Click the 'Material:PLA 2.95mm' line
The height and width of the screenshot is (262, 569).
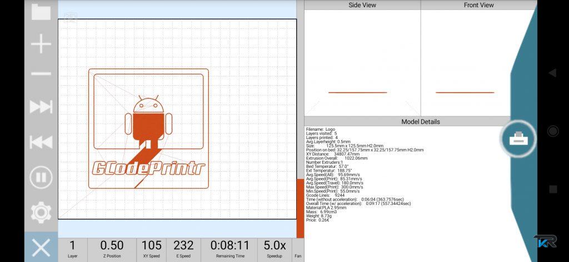point(326,208)
